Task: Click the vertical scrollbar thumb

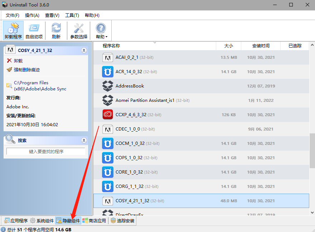Action: (312, 151)
